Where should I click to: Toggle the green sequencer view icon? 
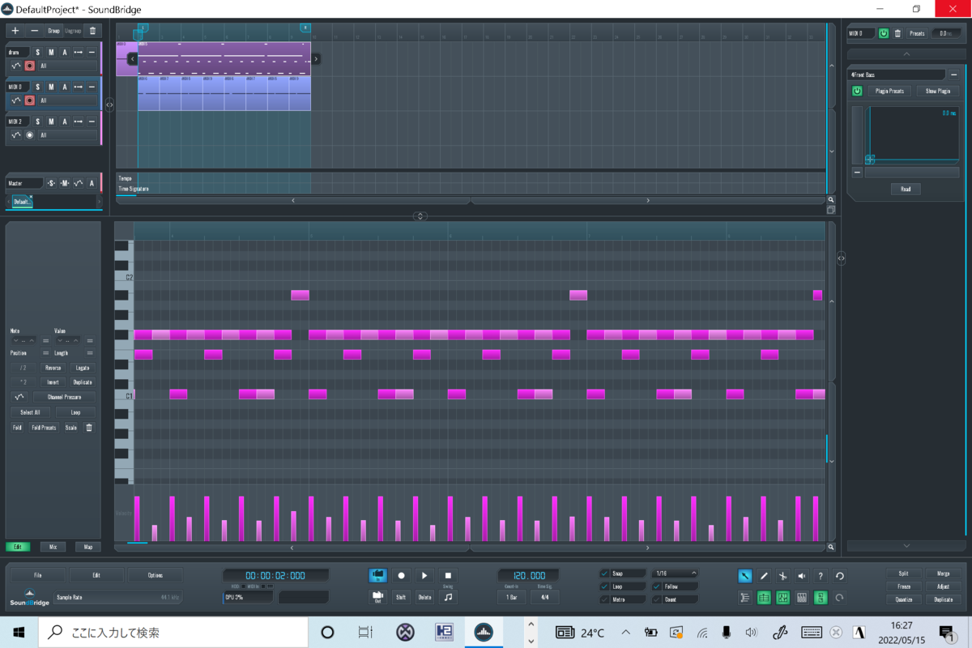tap(763, 598)
